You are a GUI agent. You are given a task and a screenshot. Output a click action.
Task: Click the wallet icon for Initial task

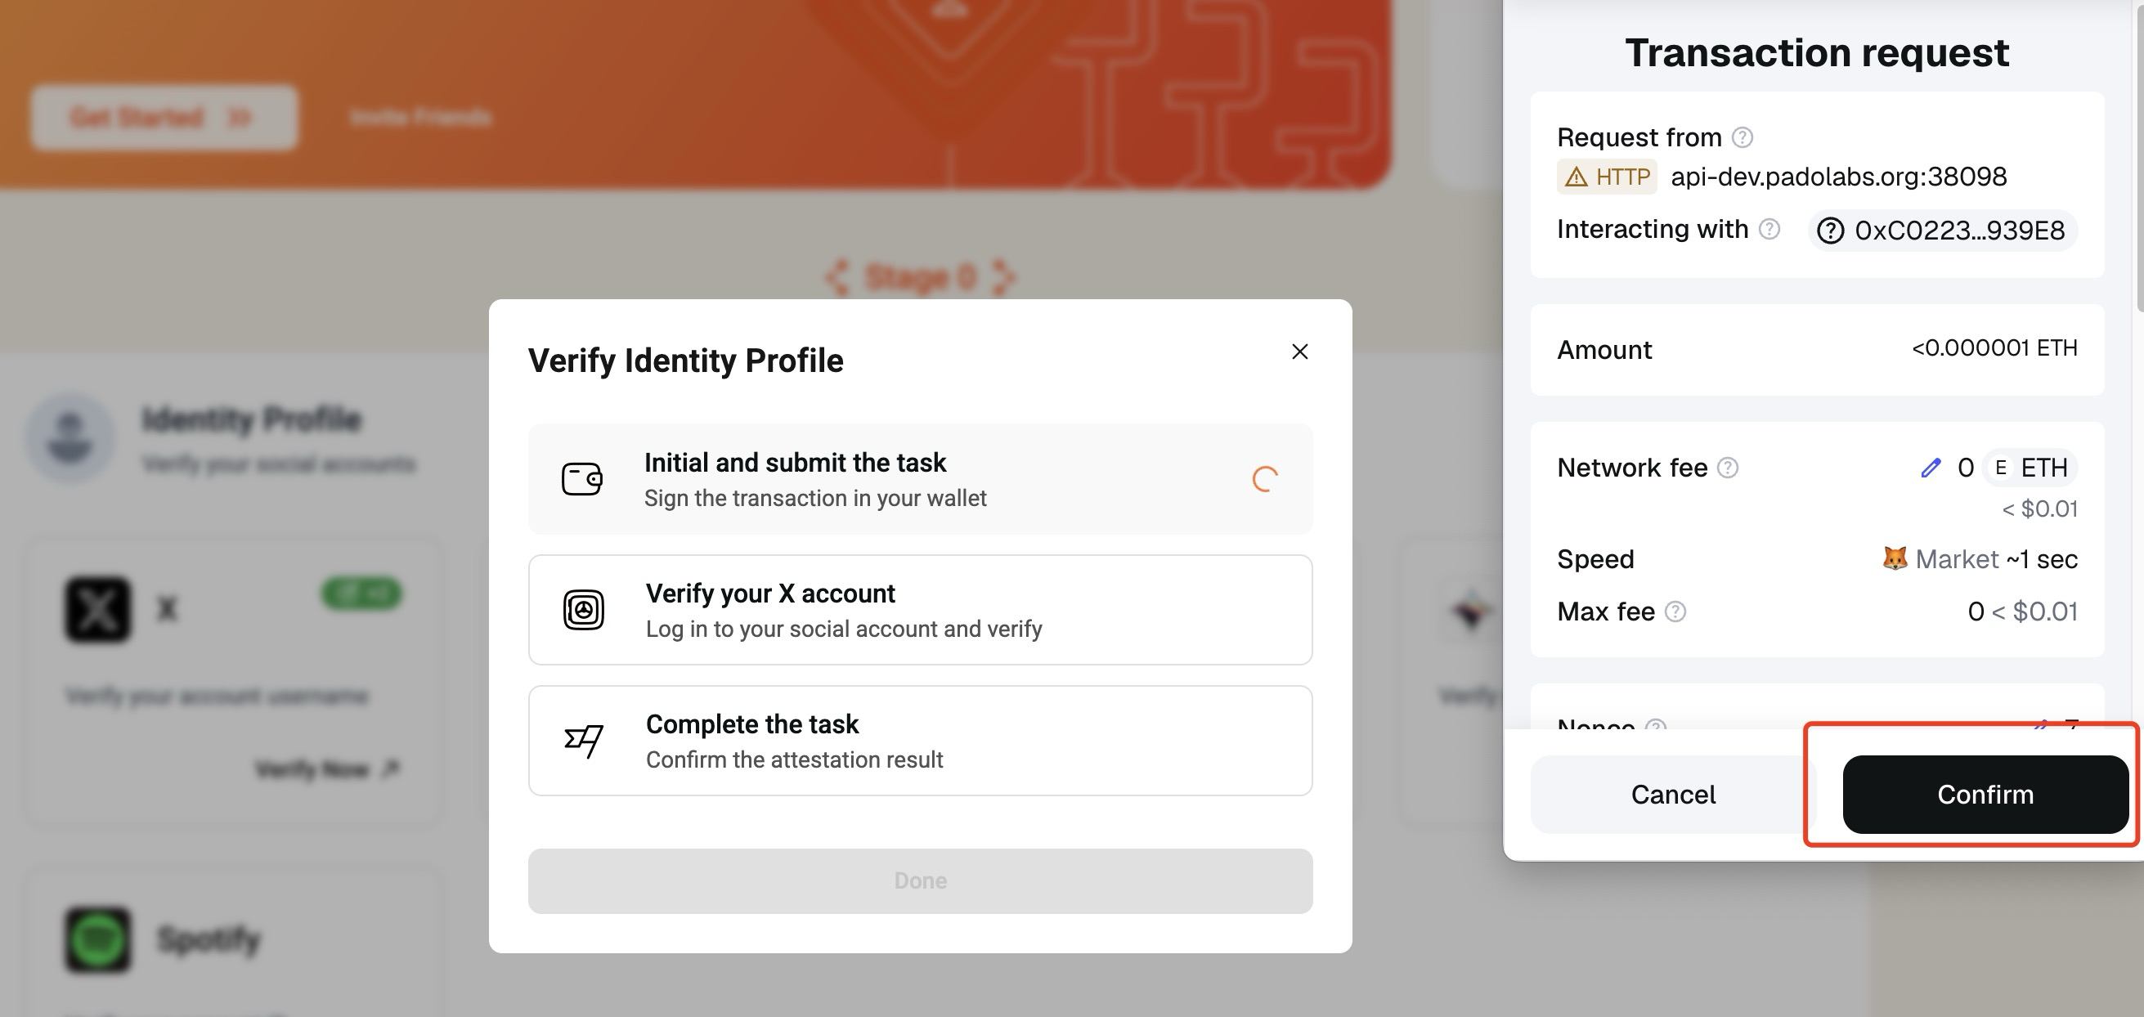(581, 479)
